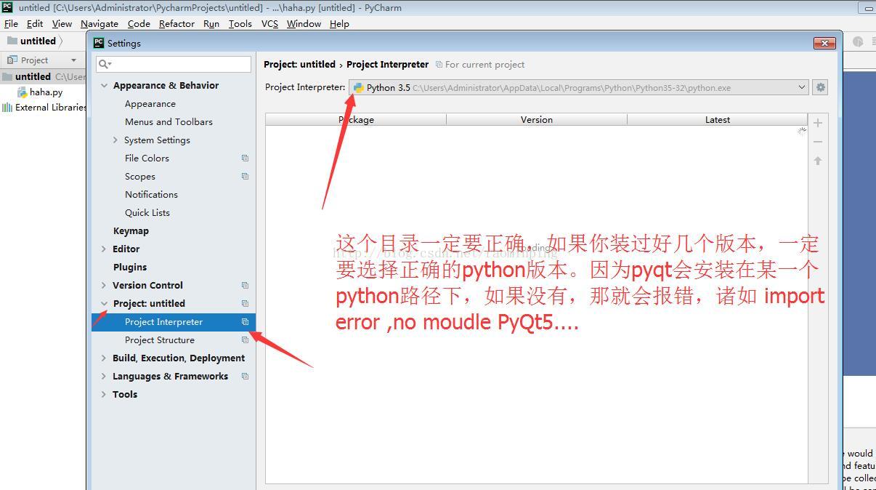
Task: Click the add package plus icon
Action: click(x=818, y=123)
